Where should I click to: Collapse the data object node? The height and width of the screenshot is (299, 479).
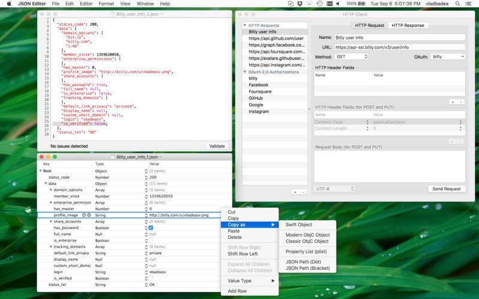46,184
